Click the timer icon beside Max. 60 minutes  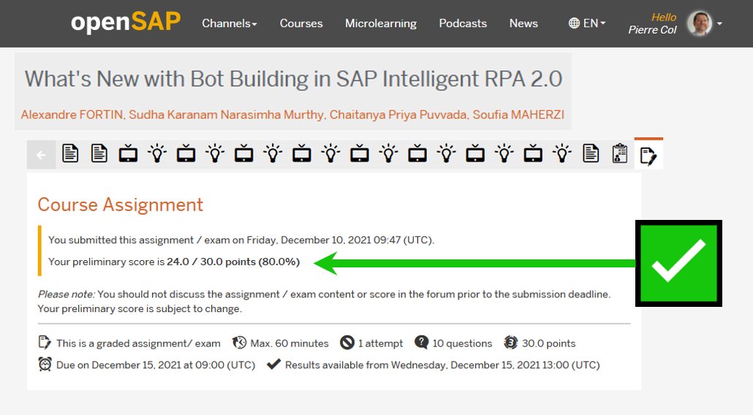click(239, 343)
